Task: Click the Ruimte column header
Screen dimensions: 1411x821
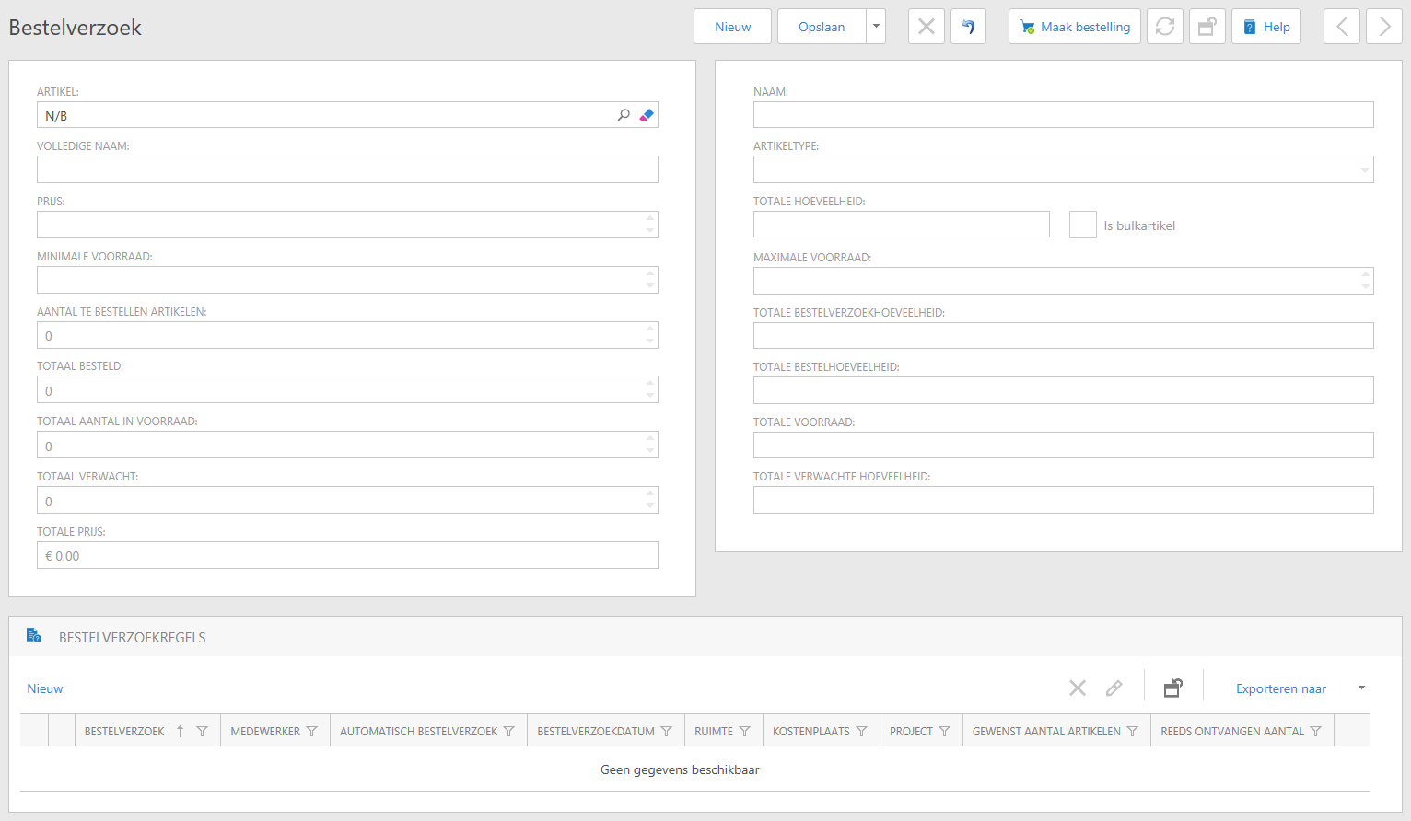Action: (713, 732)
